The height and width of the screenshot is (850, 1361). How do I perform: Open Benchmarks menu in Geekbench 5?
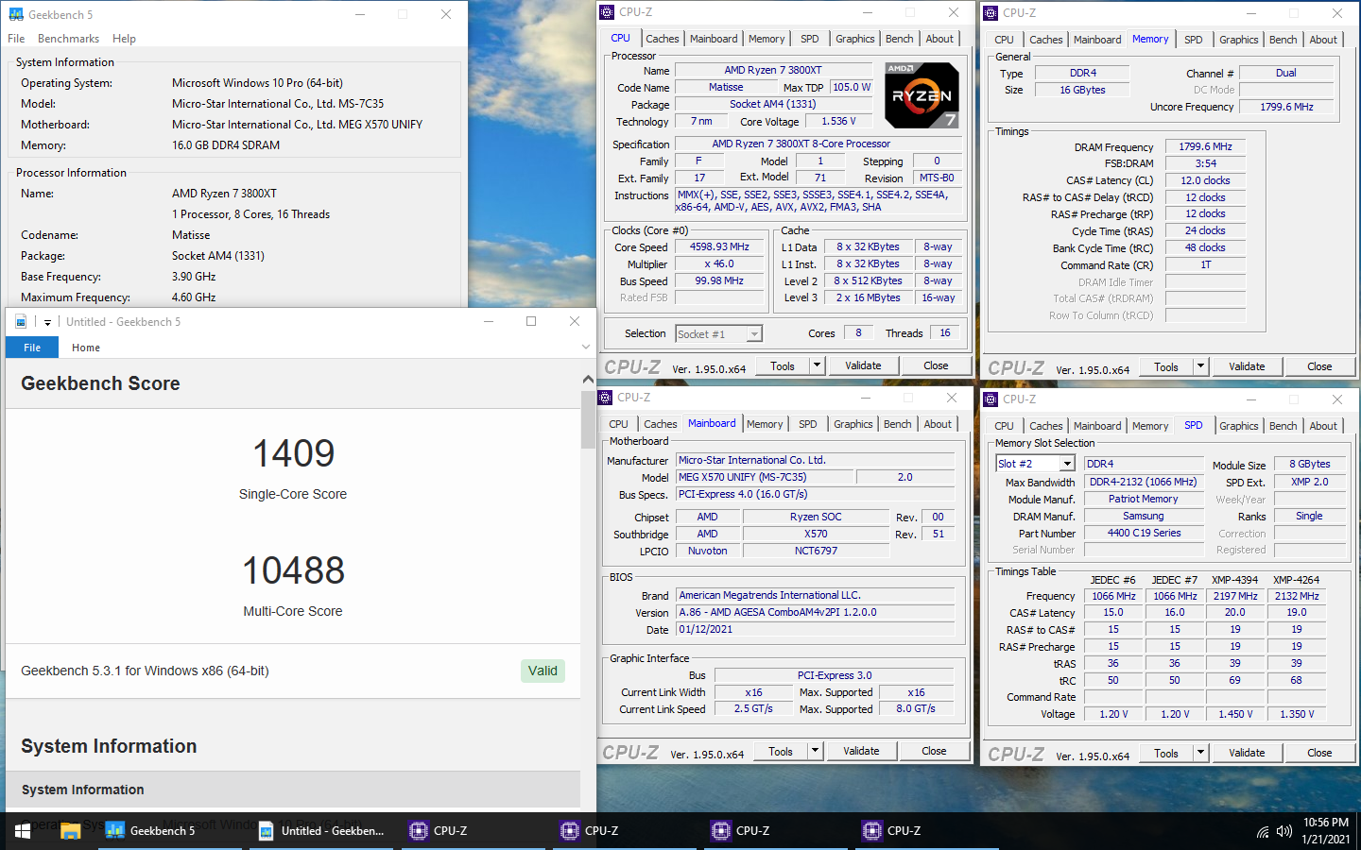tap(68, 39)
